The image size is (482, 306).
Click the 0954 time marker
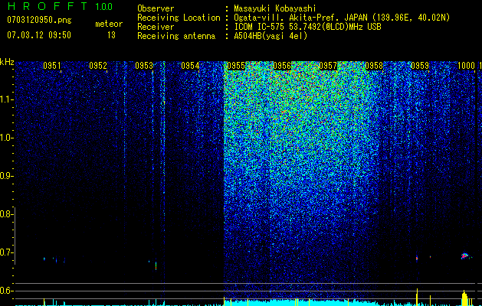[x=190, y=66]
